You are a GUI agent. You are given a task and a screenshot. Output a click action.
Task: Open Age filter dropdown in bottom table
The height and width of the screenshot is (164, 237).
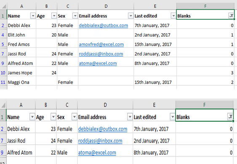[x=53, y=117]
